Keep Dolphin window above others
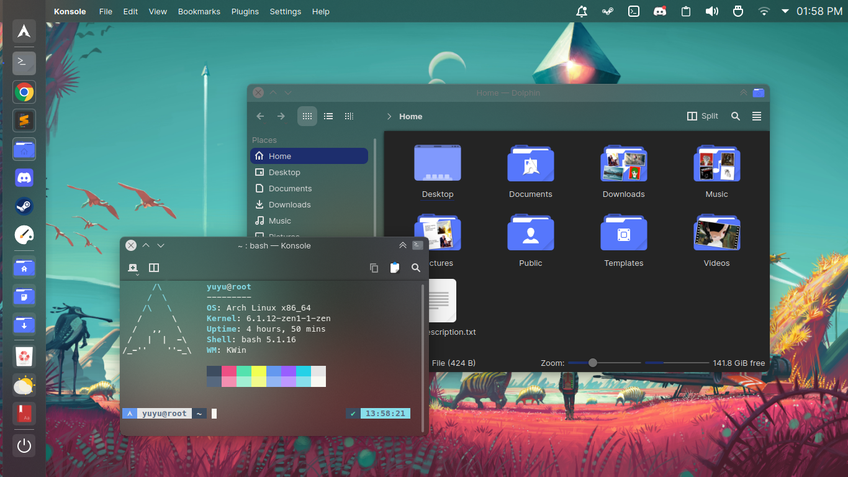The width and height of the screenshot is (848, 477). coord(744,93)
